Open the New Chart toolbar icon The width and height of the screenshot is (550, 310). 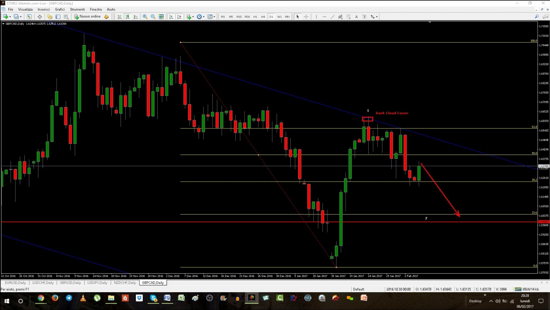click(6, 17)
